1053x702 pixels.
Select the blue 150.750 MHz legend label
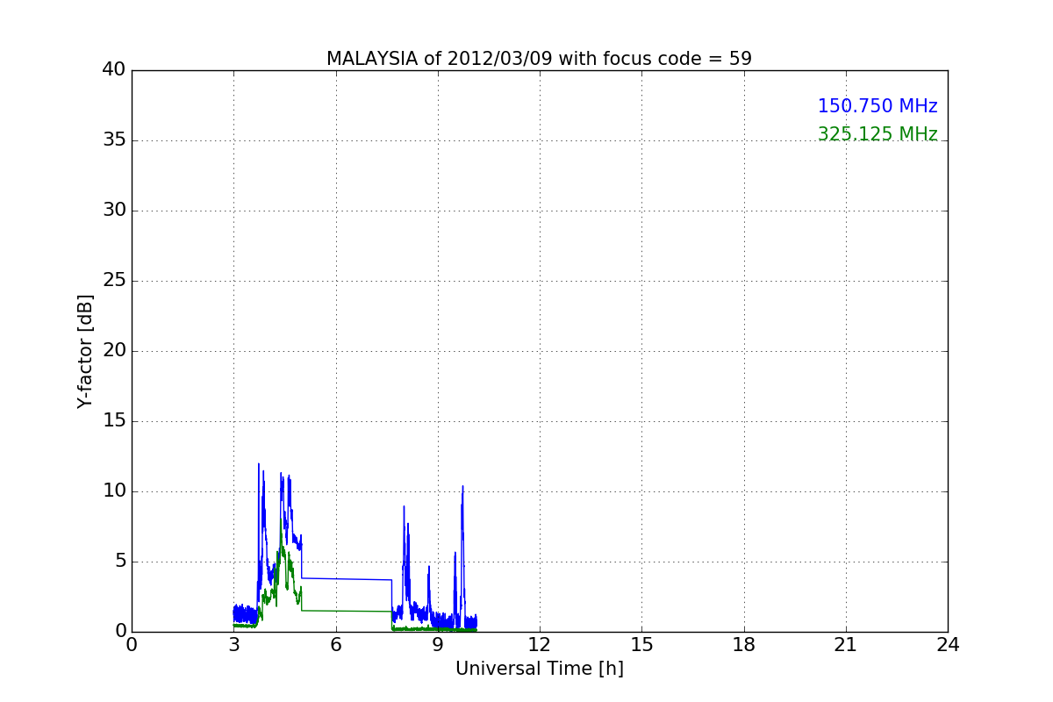tap(877, 106)
